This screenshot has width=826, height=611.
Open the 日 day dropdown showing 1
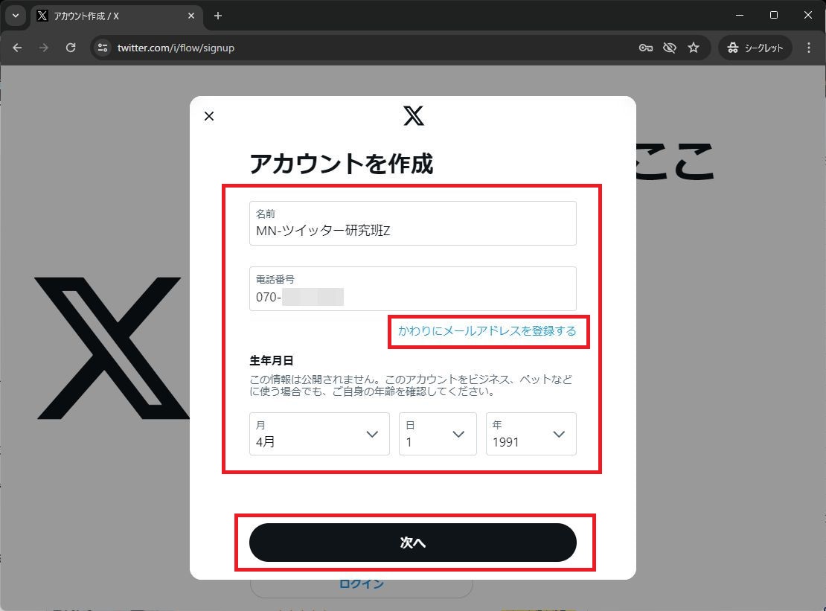click(437, 434)
